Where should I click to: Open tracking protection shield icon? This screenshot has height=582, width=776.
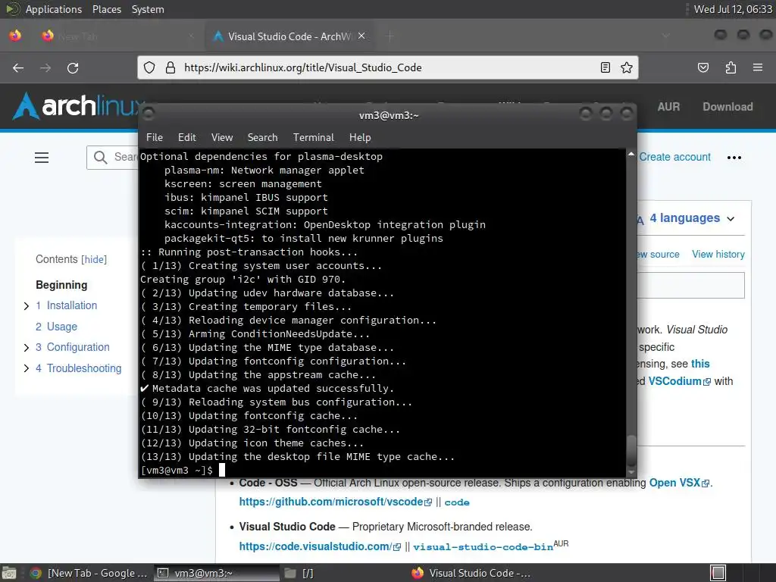tap(149, 67)
